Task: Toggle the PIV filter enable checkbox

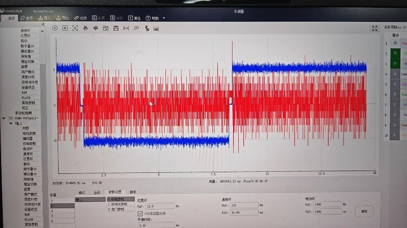Action: coord(141,213)
